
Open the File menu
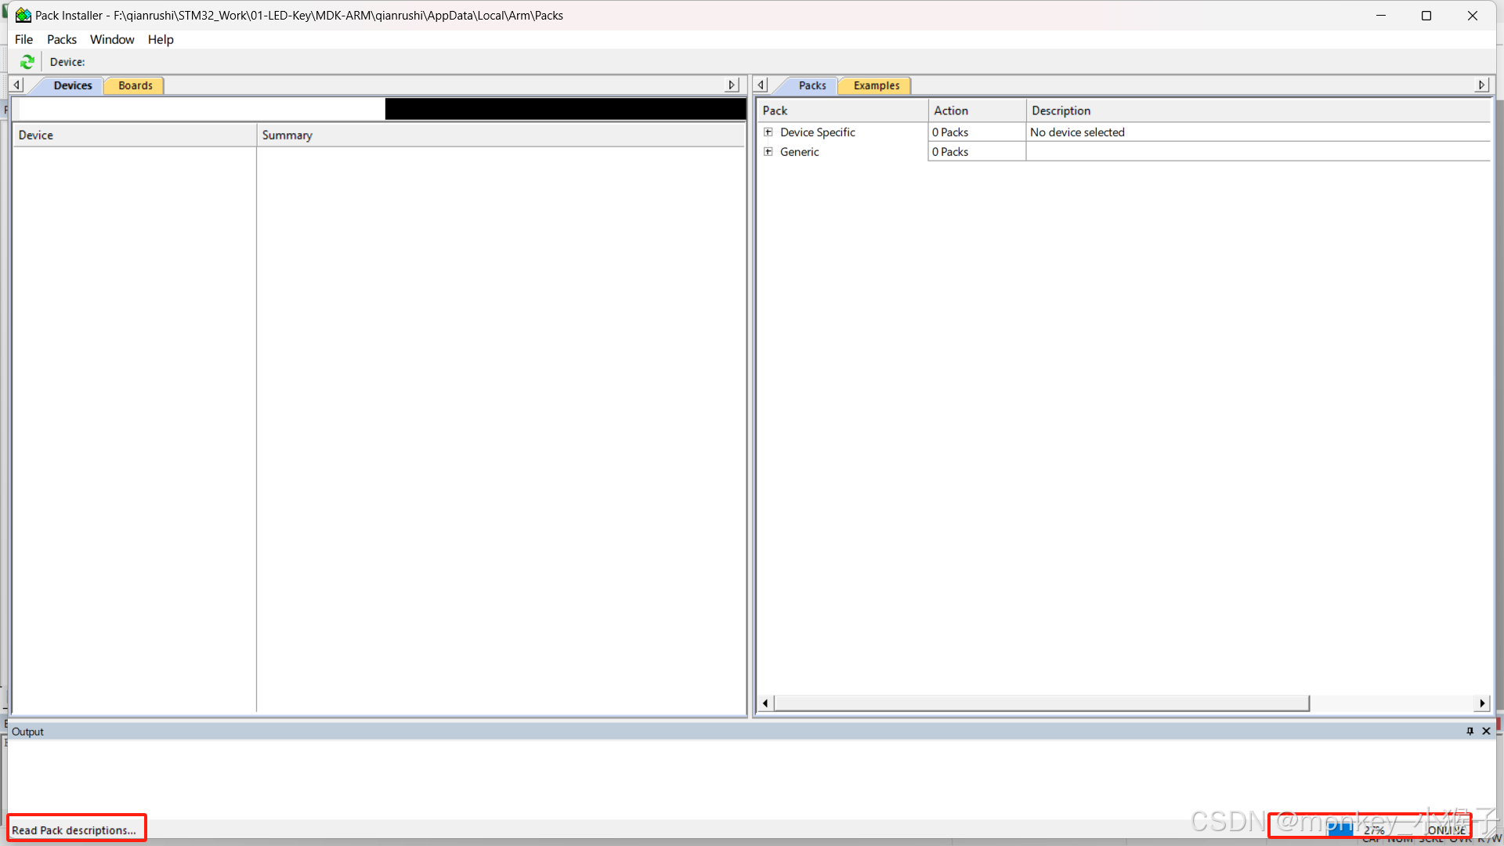(x=23, y=39)
